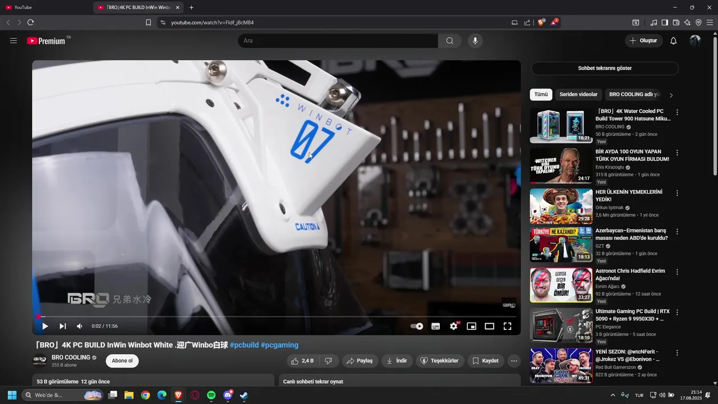Bookmark this page in address bar

[x=148, y=22]
